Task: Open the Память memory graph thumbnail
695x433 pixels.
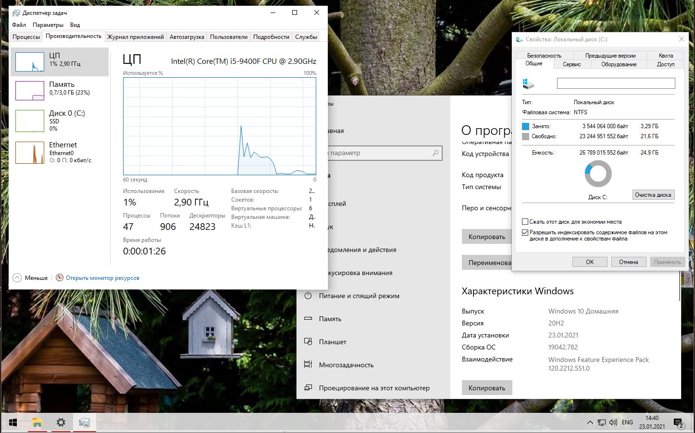Action: click(30, 91)
